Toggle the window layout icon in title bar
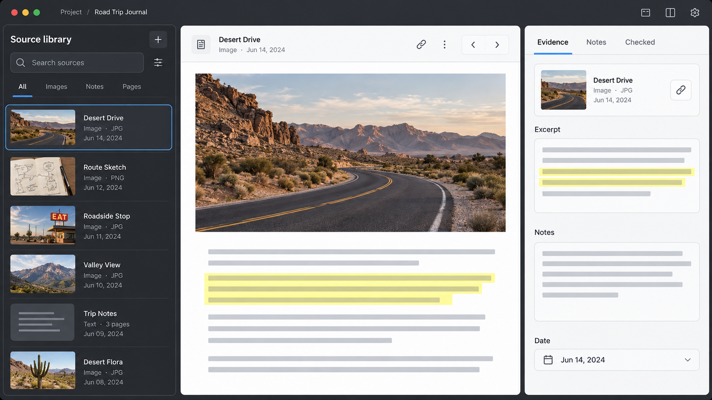 click(x=646, y=12)
